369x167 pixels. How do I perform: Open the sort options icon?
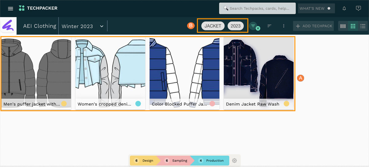pyautogui.click(x=269, y=26)
